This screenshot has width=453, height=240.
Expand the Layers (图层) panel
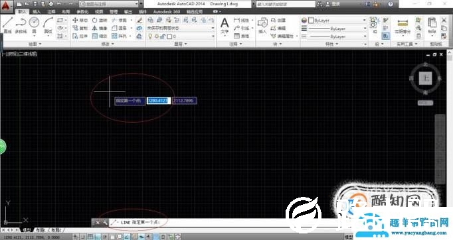[x=181, y=44]
